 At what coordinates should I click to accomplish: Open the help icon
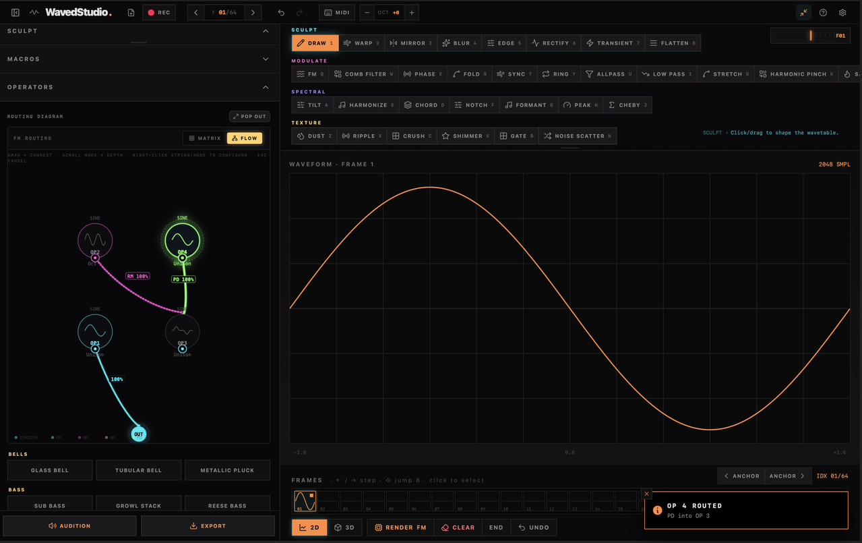point(823,12)
